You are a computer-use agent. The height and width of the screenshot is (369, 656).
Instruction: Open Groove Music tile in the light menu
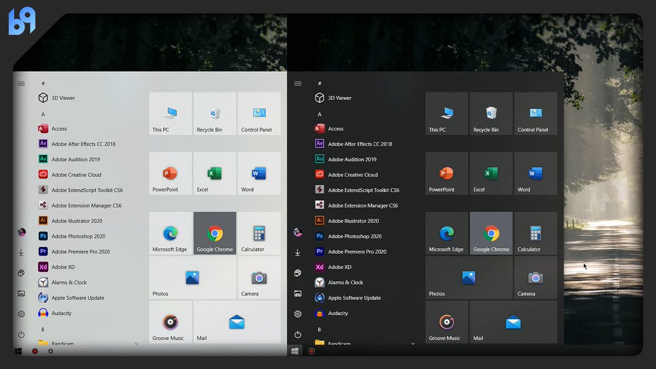point(171,322)
